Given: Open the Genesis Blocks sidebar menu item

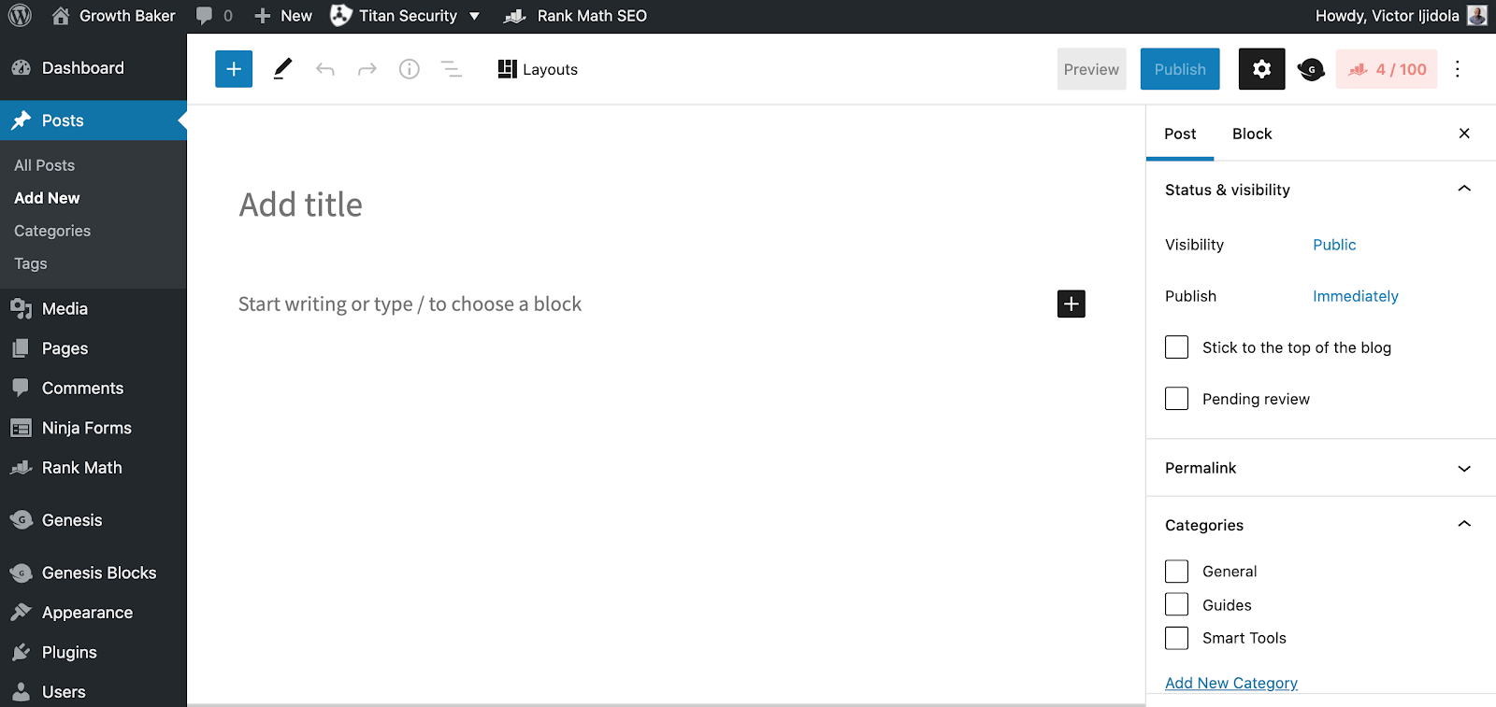Looking at the screenshot, I should click(93, 573).
